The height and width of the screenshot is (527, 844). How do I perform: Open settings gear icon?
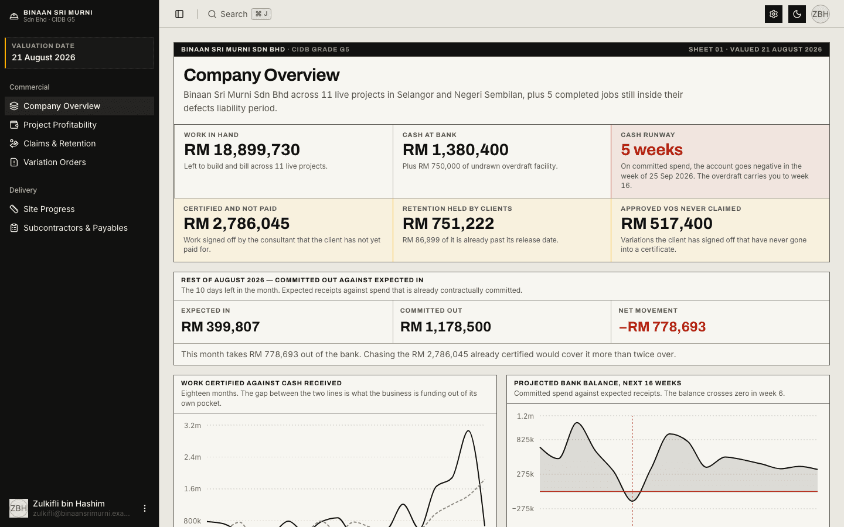[x=774, y=14]
